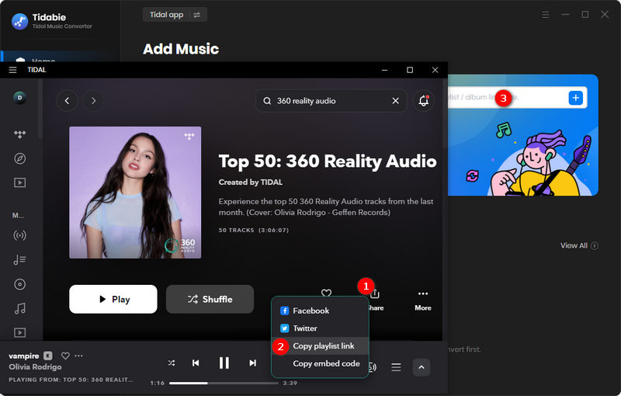Skip to next track
621x396 pixels.
[253, 363]
